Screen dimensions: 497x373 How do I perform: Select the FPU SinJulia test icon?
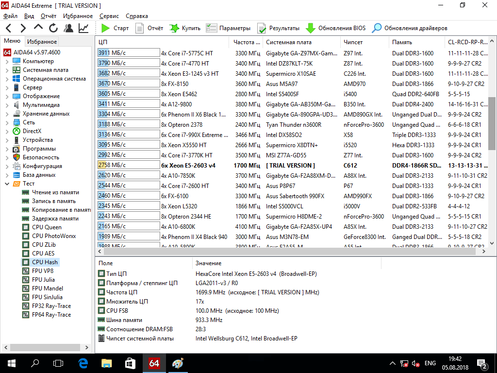point(26,297)
